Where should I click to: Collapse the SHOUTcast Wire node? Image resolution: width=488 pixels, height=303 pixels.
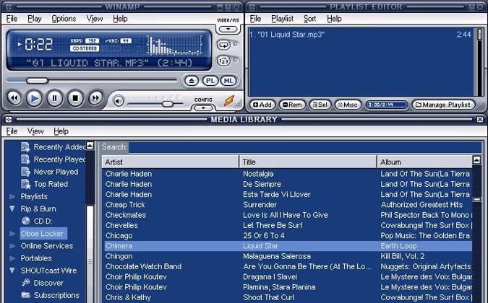12,271
